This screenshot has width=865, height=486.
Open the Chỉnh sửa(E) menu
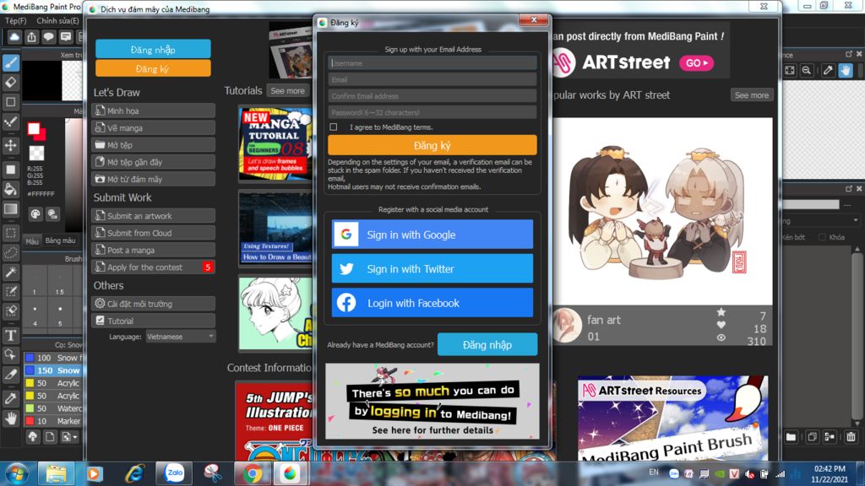pos(57,20)
